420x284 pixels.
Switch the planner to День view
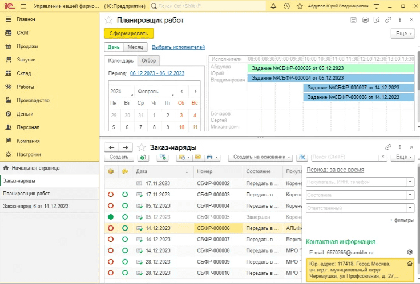[x=114, y=47]
